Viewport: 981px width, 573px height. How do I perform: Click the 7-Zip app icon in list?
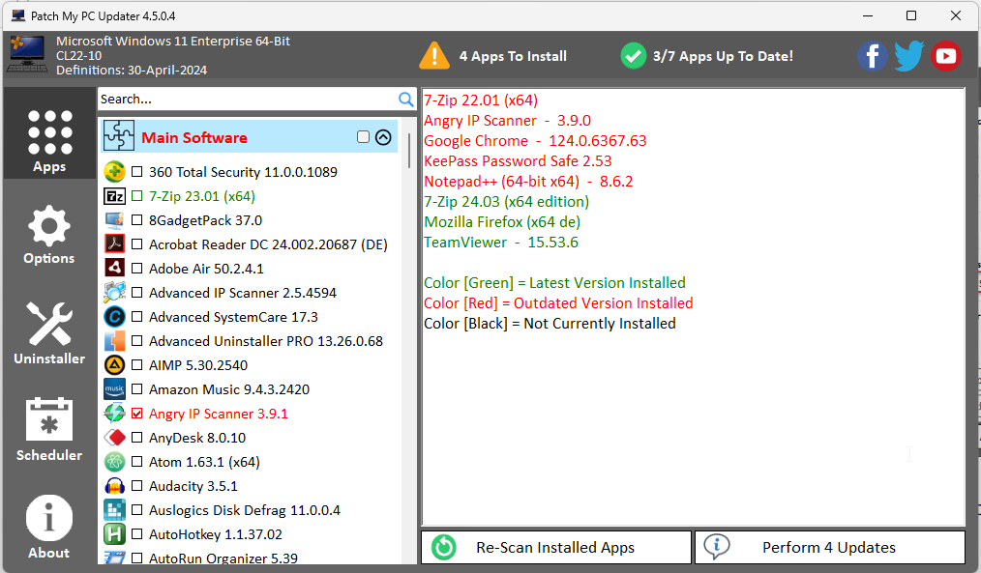pos(114,196)
